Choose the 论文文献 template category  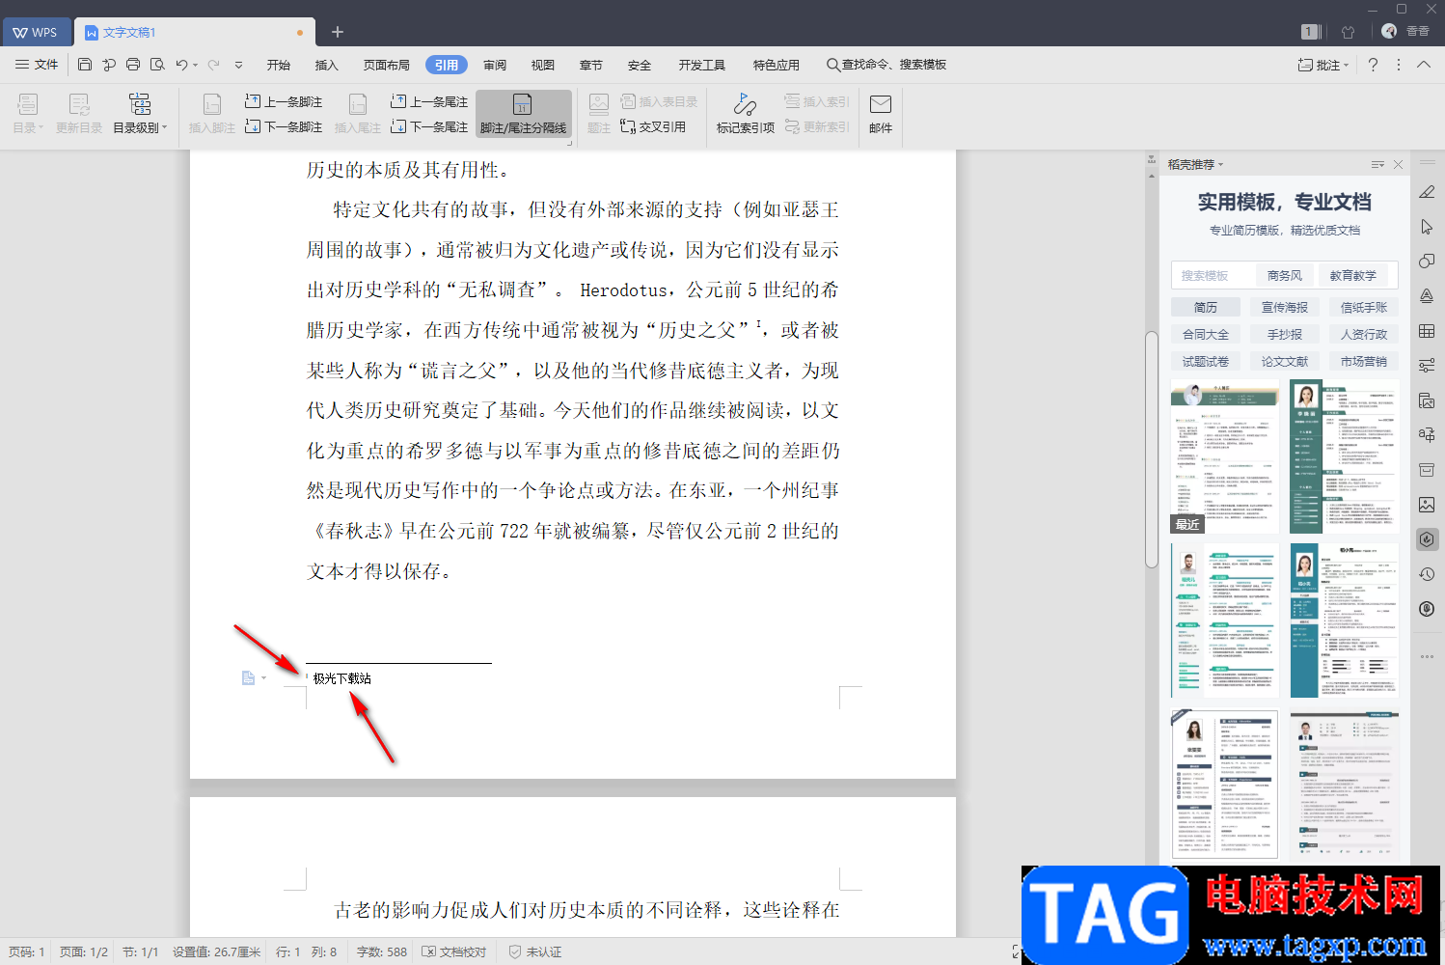tap(1284, 361)
